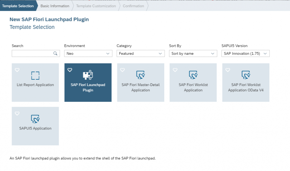Pick the SAP Fiori Worklist Application label
This screenshot has height=171, width=290.
[193, 87]
